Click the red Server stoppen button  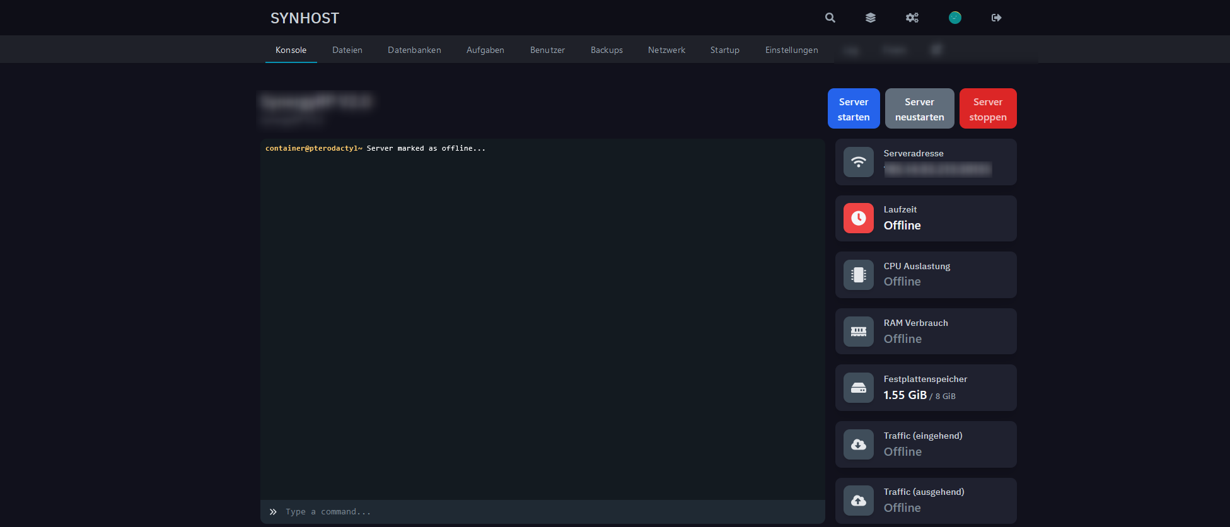tap(988, 108)
